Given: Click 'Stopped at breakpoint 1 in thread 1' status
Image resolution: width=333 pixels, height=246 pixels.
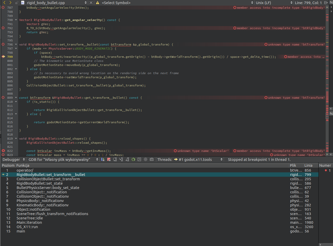Looking at the screenshot, I should [259, 159].
